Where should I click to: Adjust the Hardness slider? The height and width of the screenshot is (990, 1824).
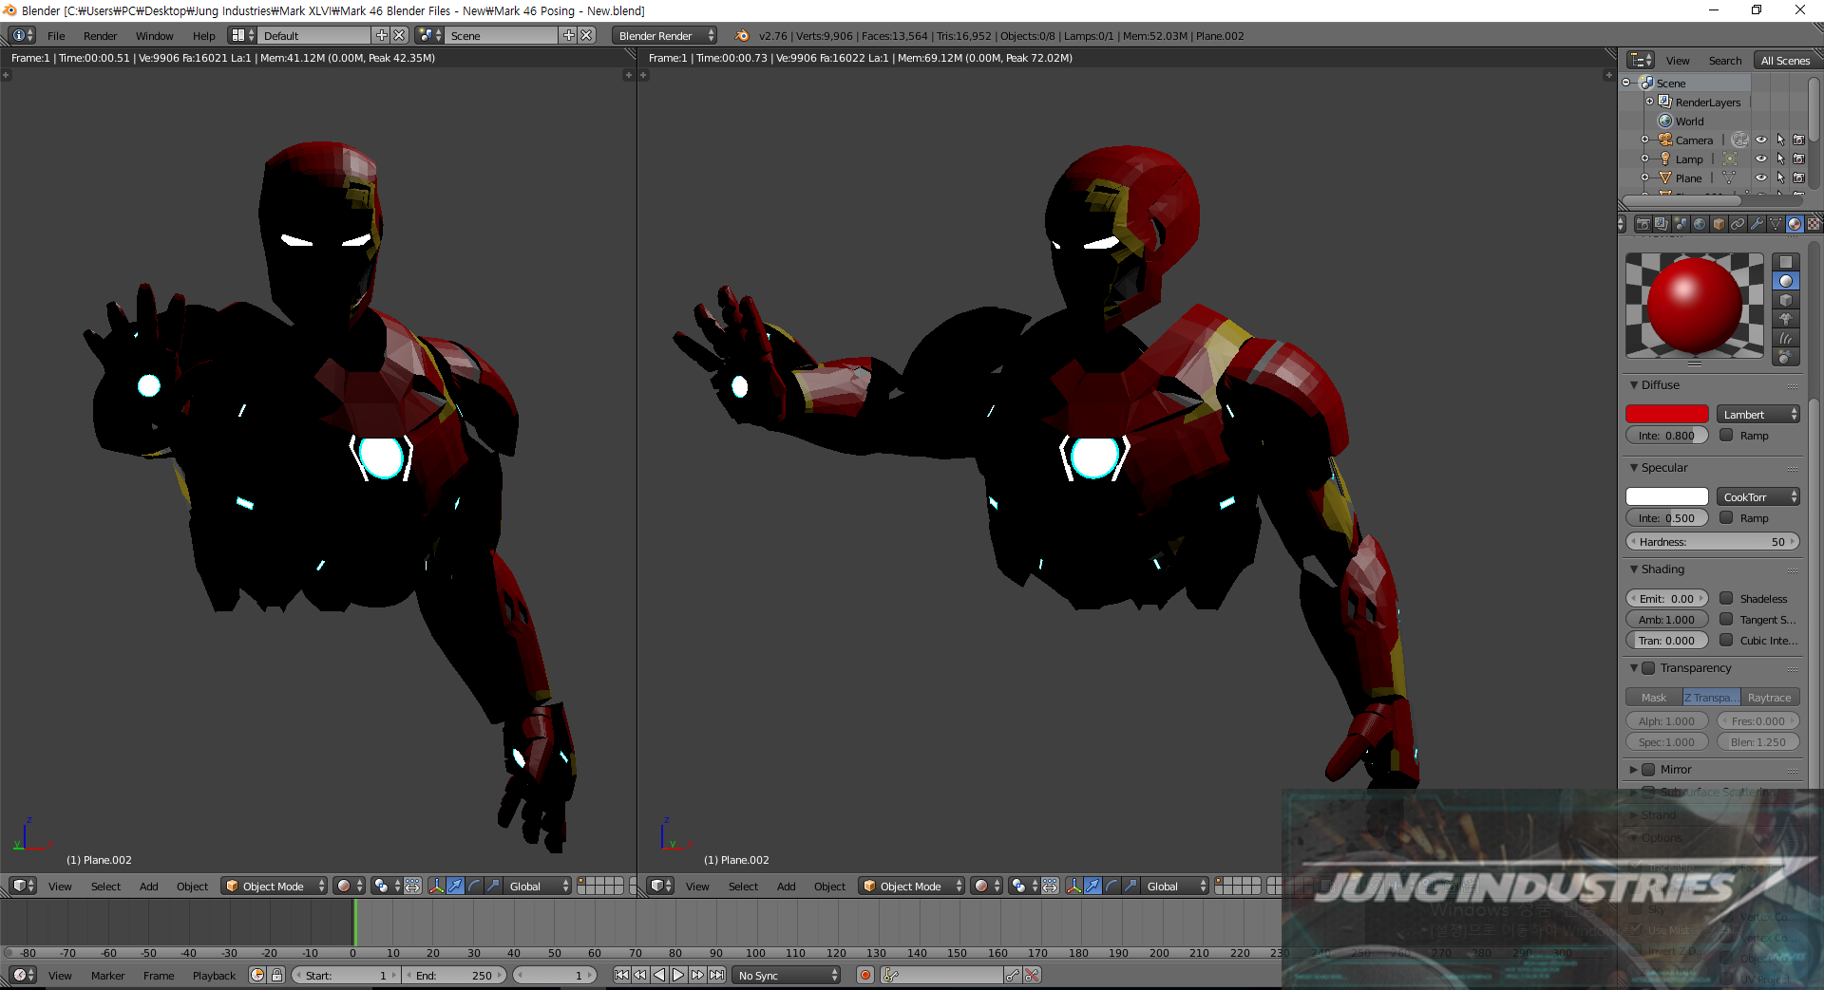pos(1713,541)
